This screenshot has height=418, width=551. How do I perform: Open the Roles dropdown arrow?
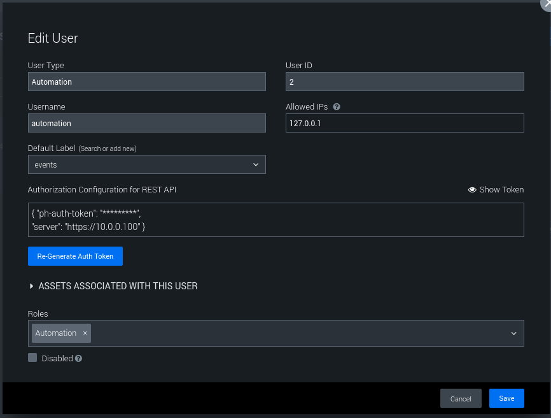513,333
